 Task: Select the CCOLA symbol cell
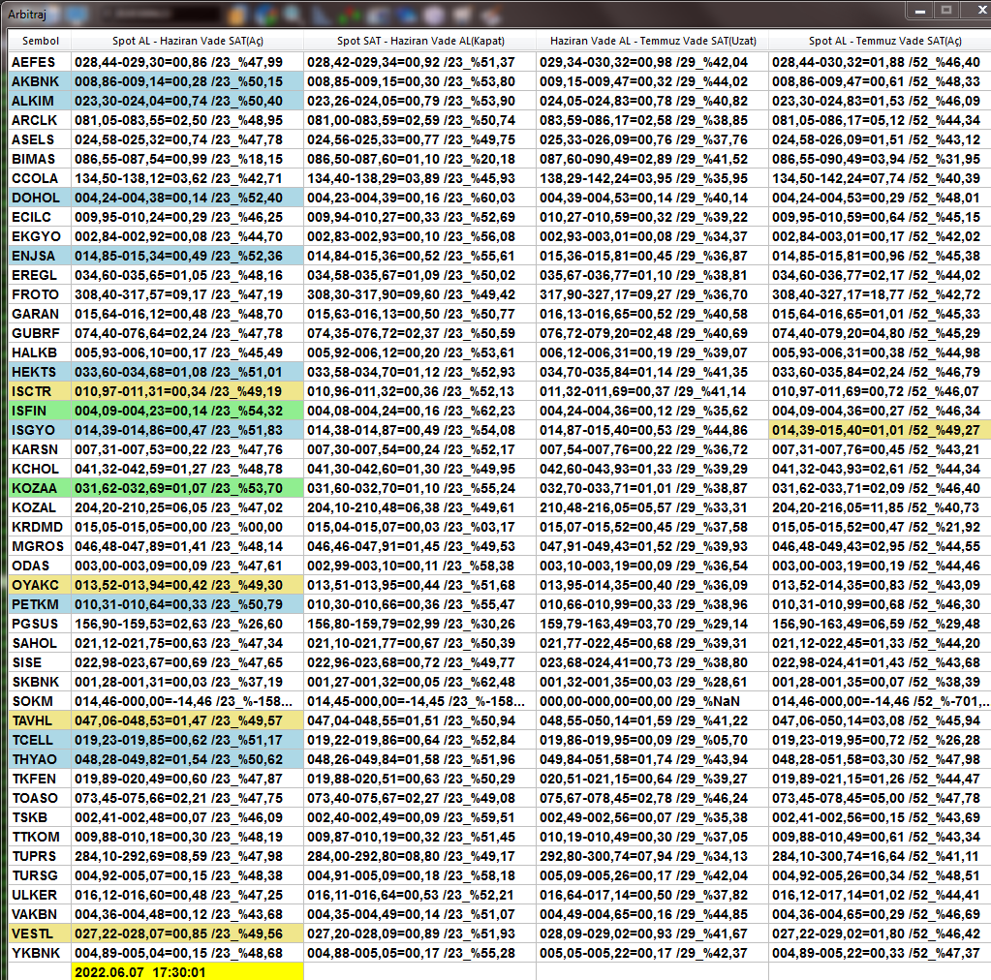click(40, 178)
